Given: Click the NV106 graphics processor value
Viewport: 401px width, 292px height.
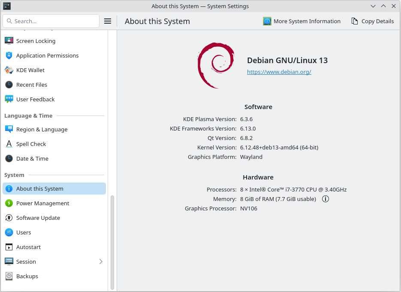Looking at the screenshot, I should click(249, 209).
